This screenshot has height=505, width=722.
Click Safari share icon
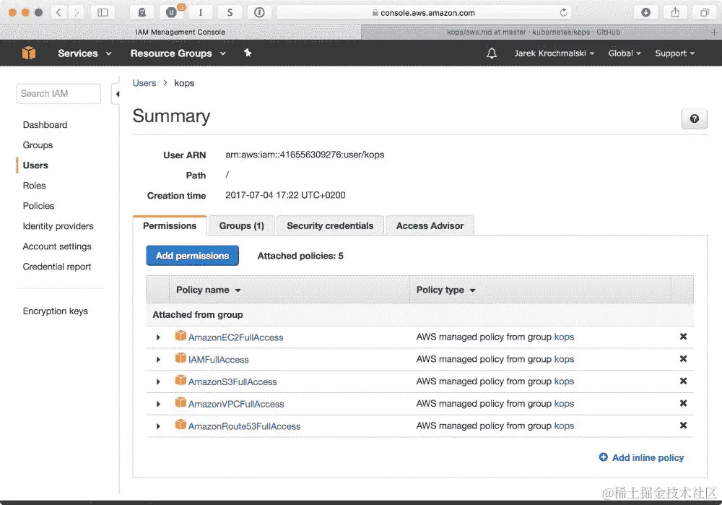[675, 12]
